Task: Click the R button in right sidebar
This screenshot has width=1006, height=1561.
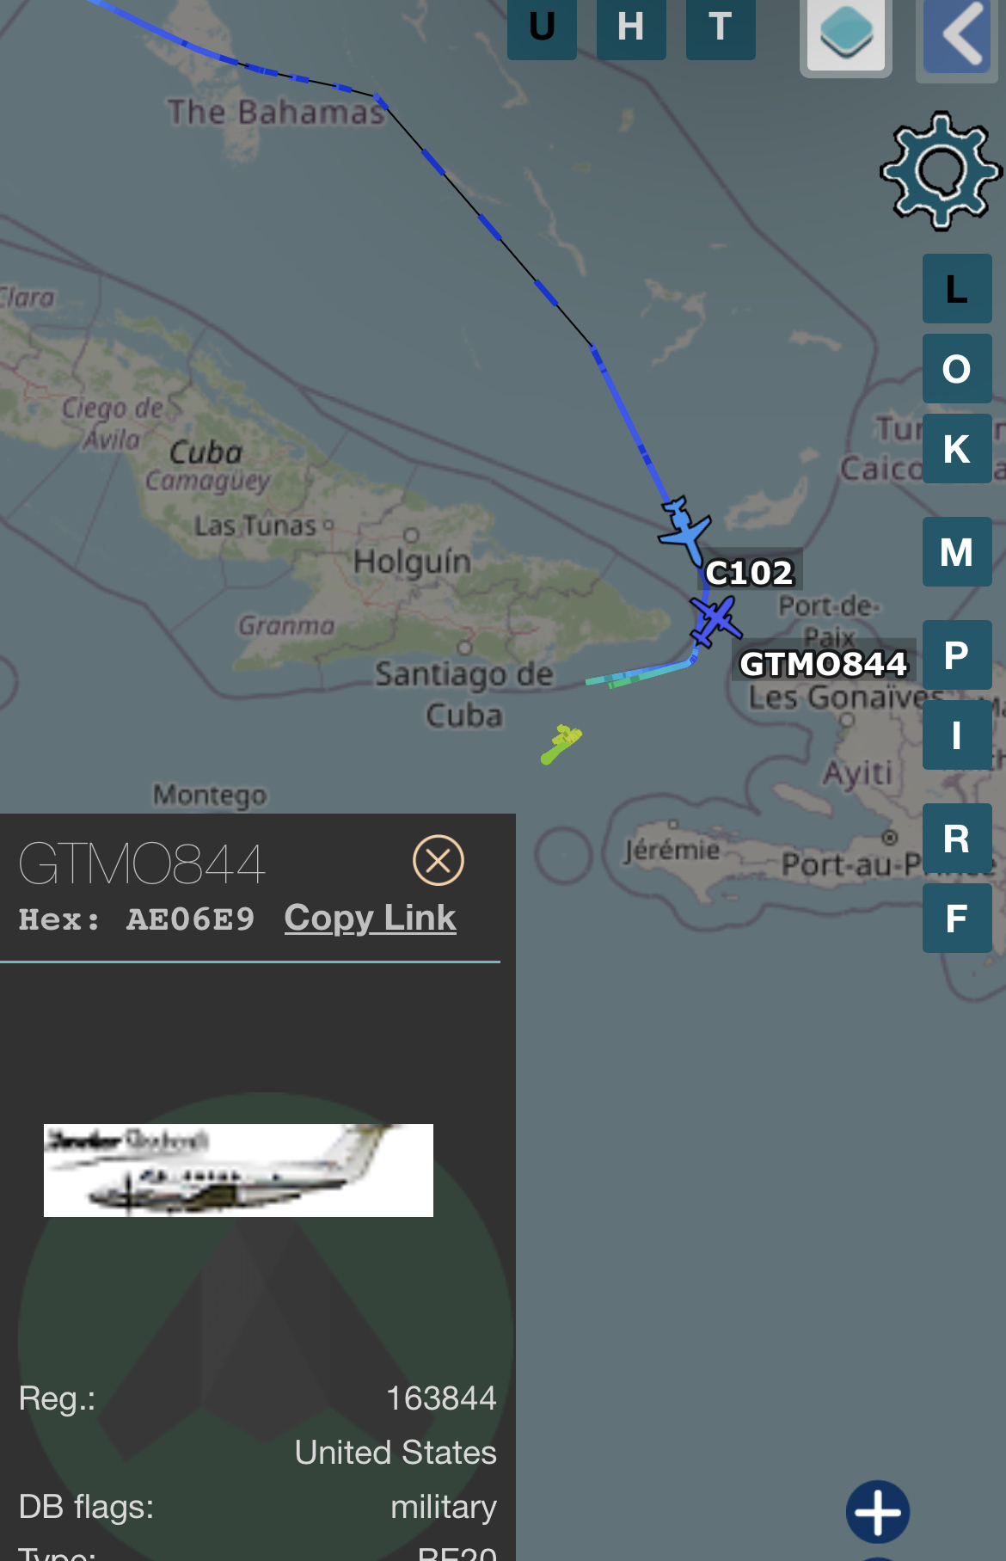Action: [957, 839]
